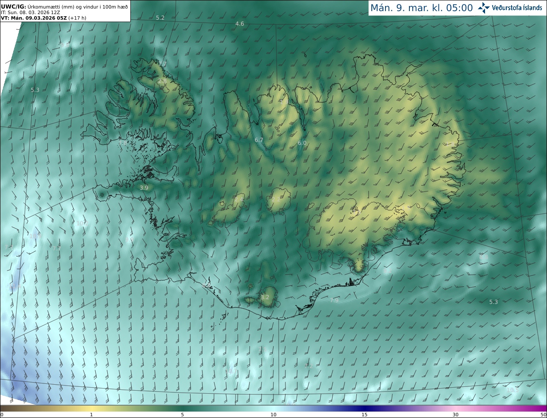Click the 'IT: Sun. 08. 03. 2026 12Z' line
Screen dimensions: 547x418
point(30,12)
